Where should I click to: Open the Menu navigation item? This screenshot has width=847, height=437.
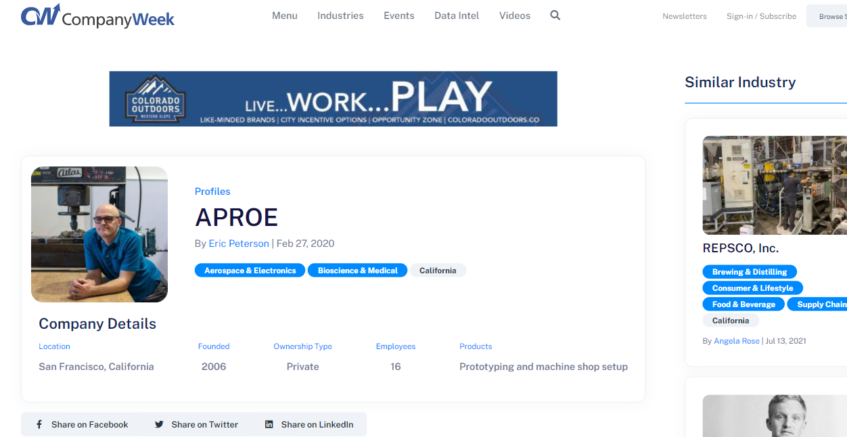pyautogui.click(x=285, y=16)
